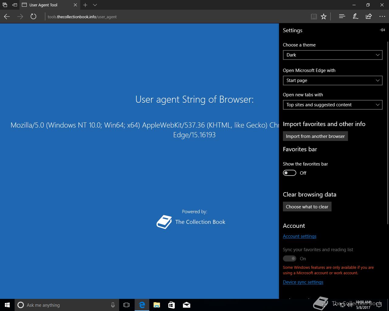Click the user agent string text
The width and height of the screenshot is (389, 311).
145,130
